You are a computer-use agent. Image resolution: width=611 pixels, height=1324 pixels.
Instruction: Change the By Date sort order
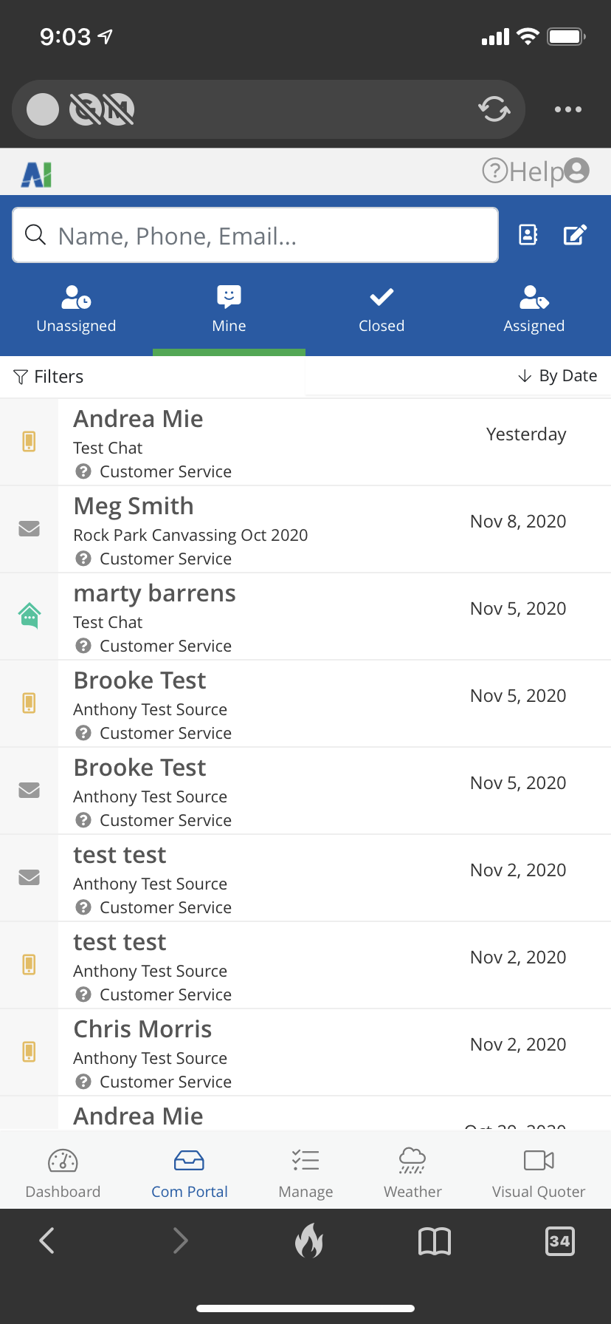click(558, 376)
